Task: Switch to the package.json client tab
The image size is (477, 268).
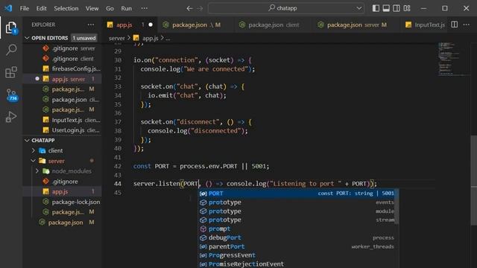Action: coord(273,25)
